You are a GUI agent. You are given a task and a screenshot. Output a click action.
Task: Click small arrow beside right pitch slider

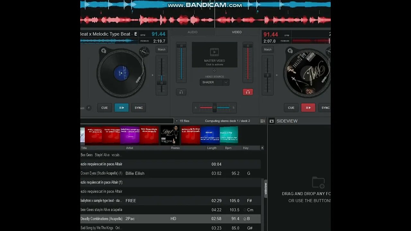coord(276,75)
